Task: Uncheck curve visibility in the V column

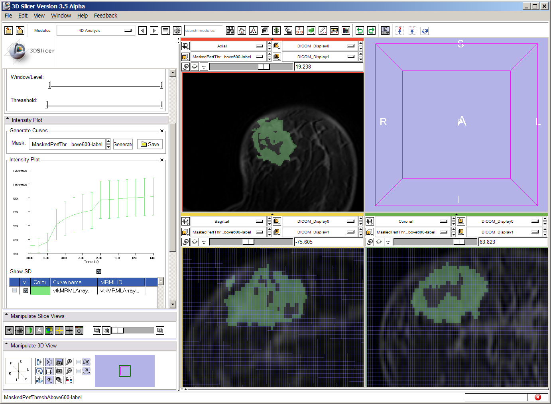Action: coord(26,290)
